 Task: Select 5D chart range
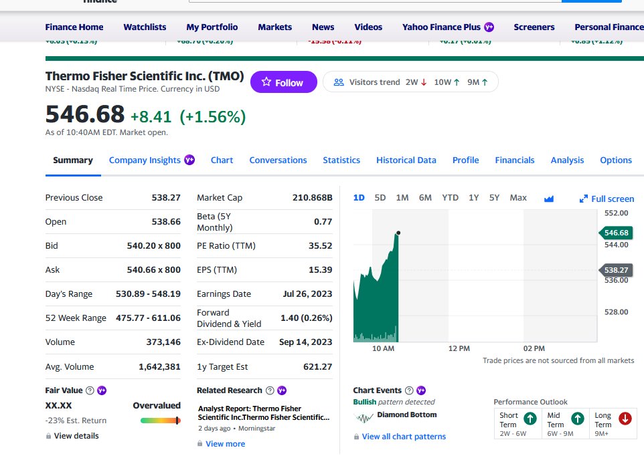(x=380, y=198)
